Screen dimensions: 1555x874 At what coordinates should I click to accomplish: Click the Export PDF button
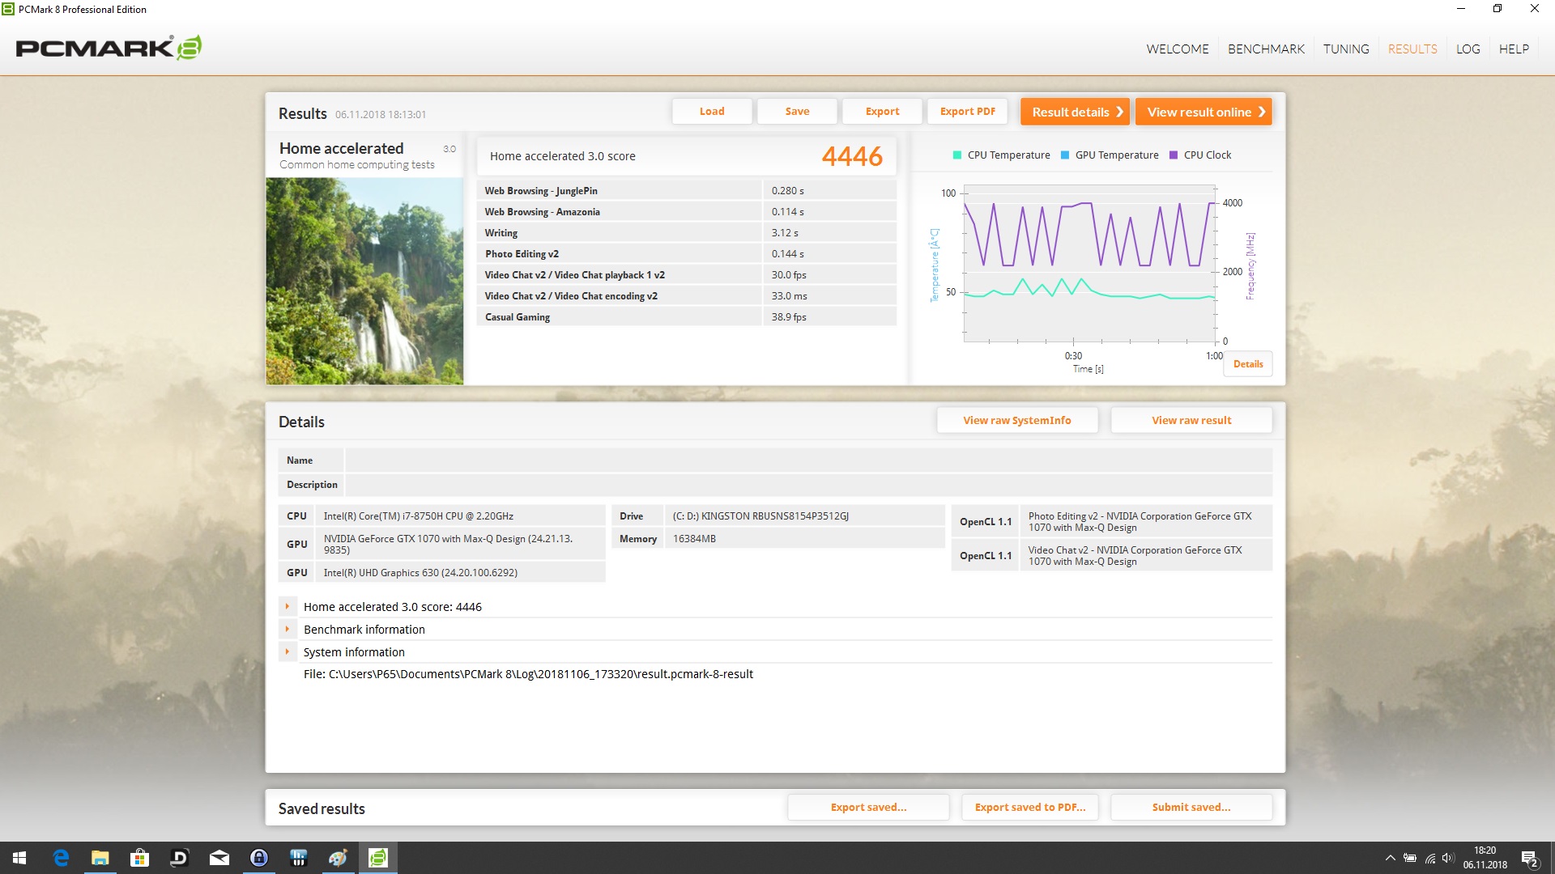coord(967,112)
